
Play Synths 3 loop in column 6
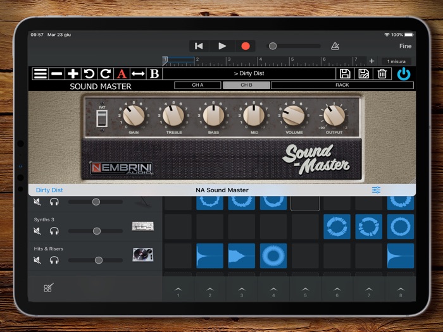(x=337, y=226)
